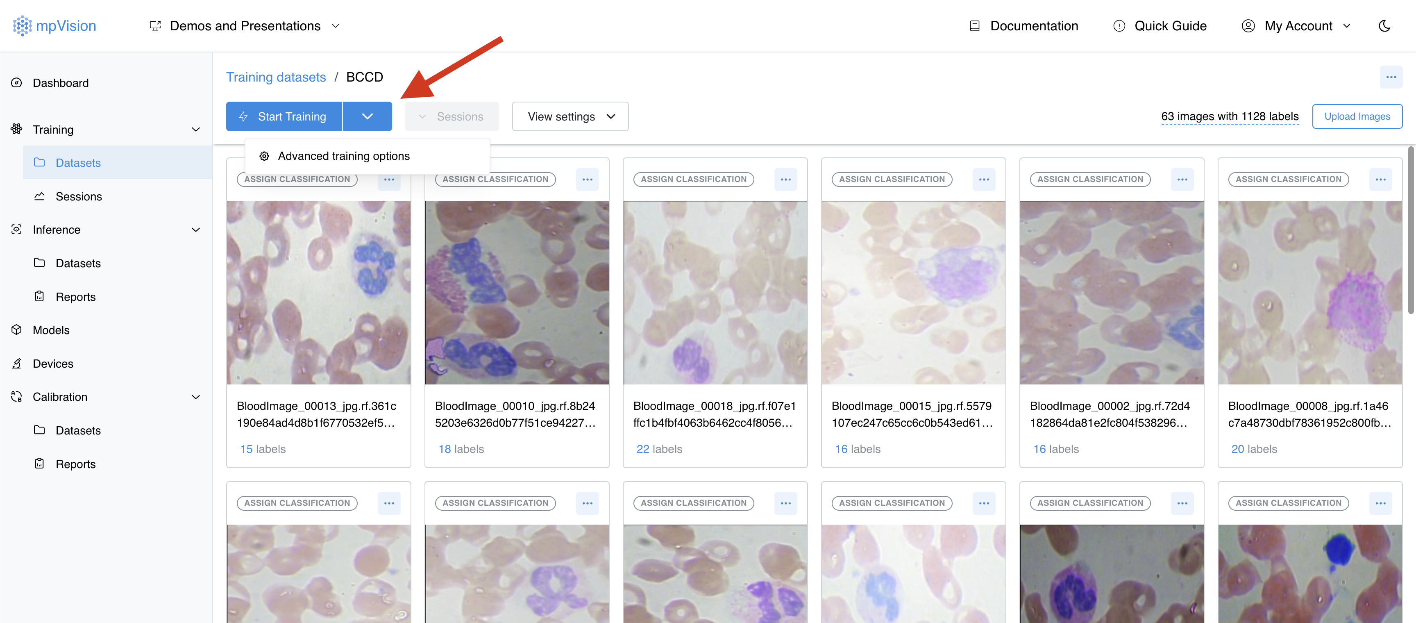Open the BloodImage_00015 thumbnail

tap(913, 293)
